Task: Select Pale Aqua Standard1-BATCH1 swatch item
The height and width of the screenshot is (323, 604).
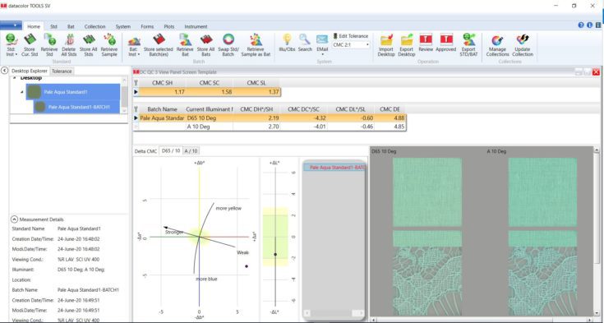Action: (x=334, y=168)
